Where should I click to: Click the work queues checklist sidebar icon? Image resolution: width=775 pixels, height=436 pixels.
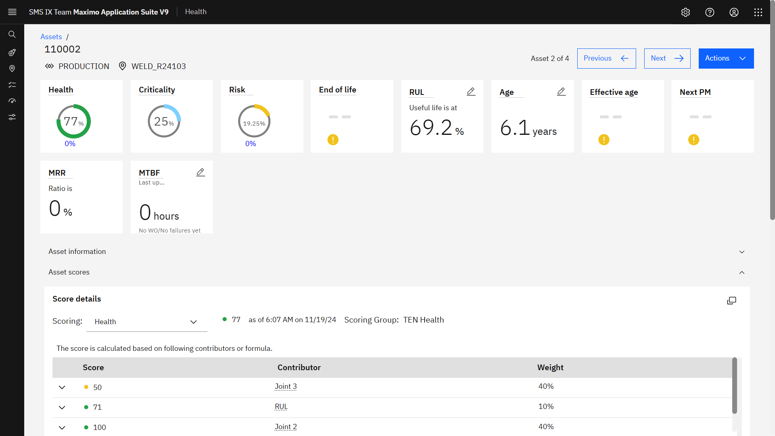click(x=12, y=85)
